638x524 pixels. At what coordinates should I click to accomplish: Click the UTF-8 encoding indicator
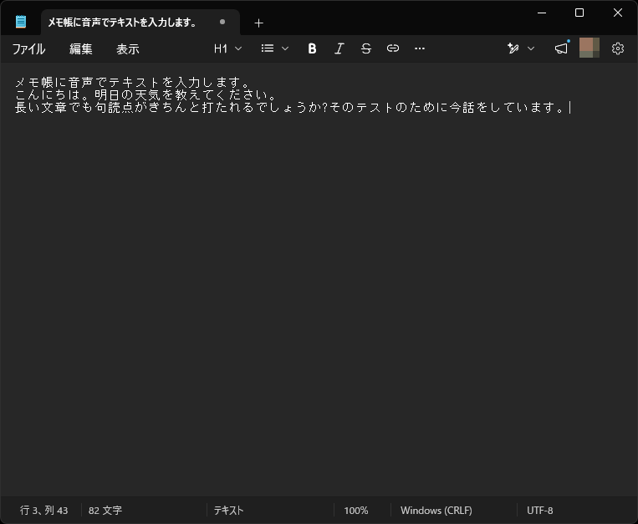540,510
